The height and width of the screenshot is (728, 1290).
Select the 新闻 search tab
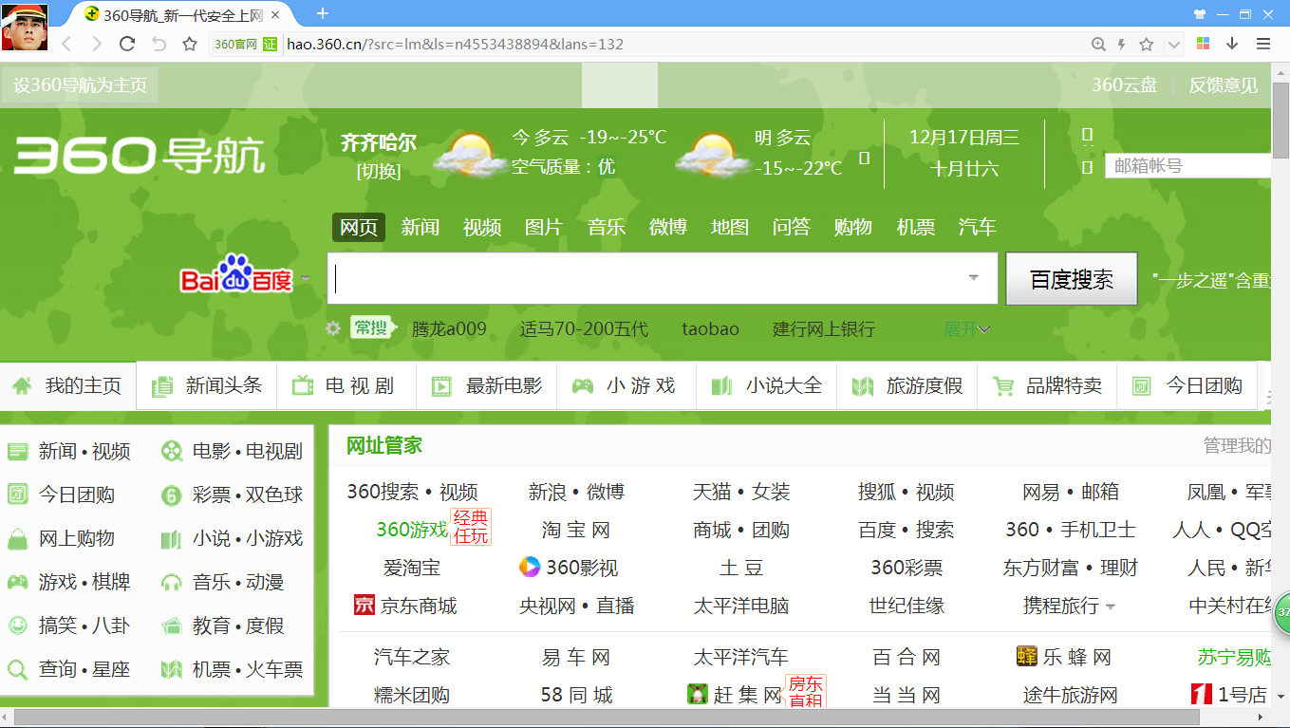[420, 227]
